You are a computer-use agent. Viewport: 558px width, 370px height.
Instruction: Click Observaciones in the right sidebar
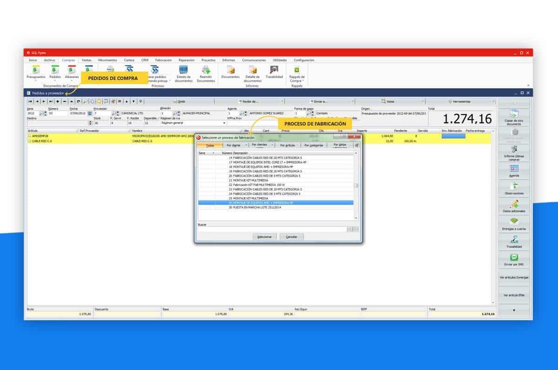point(514,188)
